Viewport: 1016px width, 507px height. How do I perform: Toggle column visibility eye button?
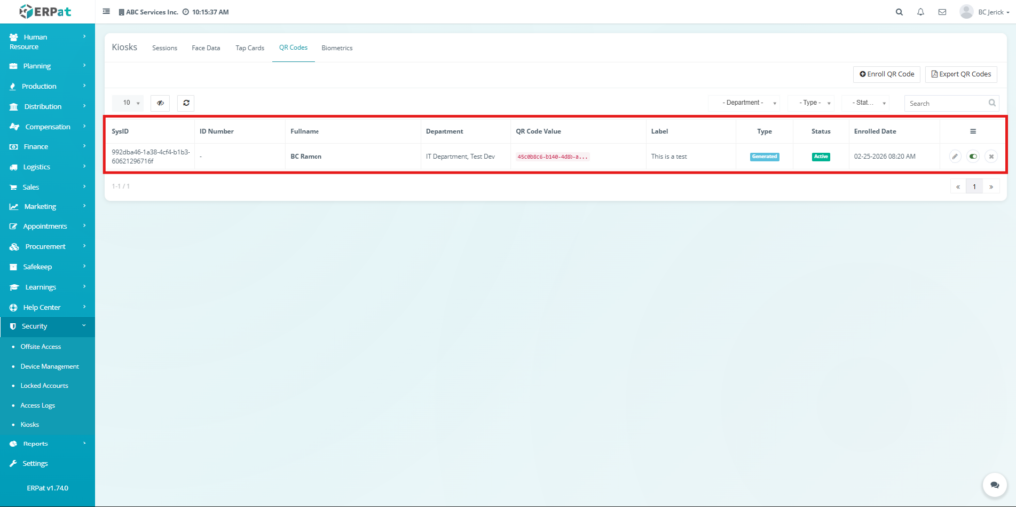[x=160, y=102]
